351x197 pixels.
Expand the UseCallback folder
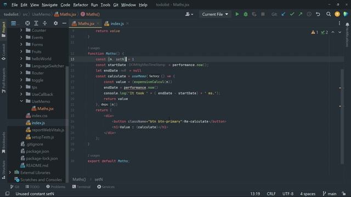coord(21,94)
